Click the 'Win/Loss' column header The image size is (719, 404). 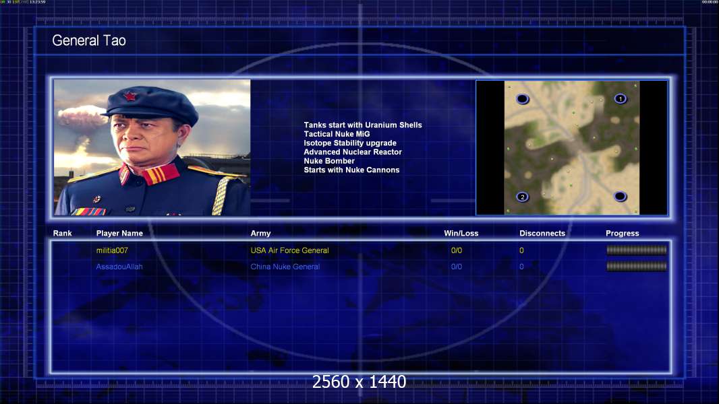[461, 234]
